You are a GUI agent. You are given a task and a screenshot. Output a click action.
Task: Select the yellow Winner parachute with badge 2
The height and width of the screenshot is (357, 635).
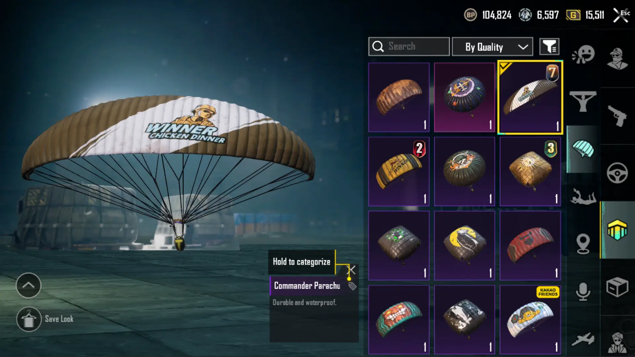[399, 172]
